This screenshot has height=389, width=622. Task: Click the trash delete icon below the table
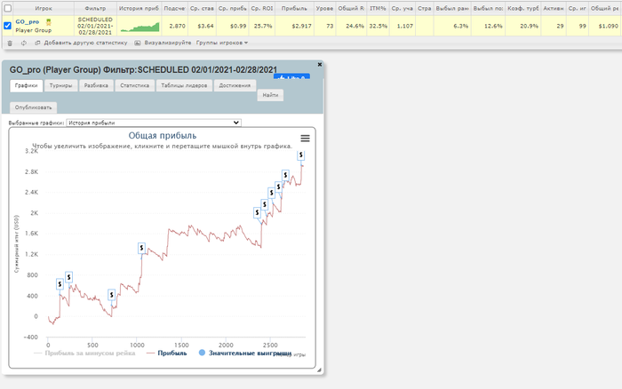coord(10,43)
